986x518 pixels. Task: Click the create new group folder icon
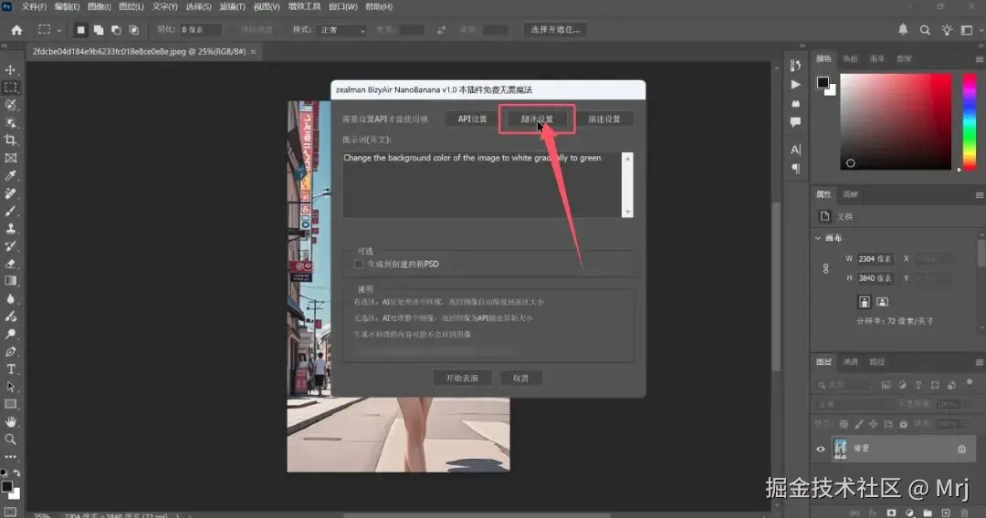coord(928,513)
